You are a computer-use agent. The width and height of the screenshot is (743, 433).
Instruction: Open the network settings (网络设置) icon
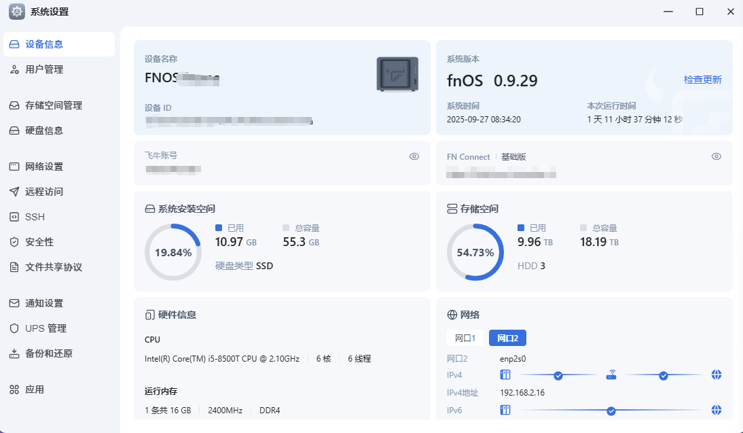14,167
